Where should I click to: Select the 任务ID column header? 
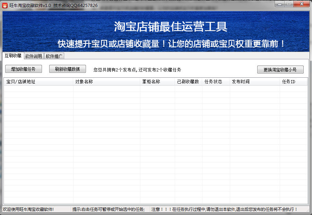(293, 82)
